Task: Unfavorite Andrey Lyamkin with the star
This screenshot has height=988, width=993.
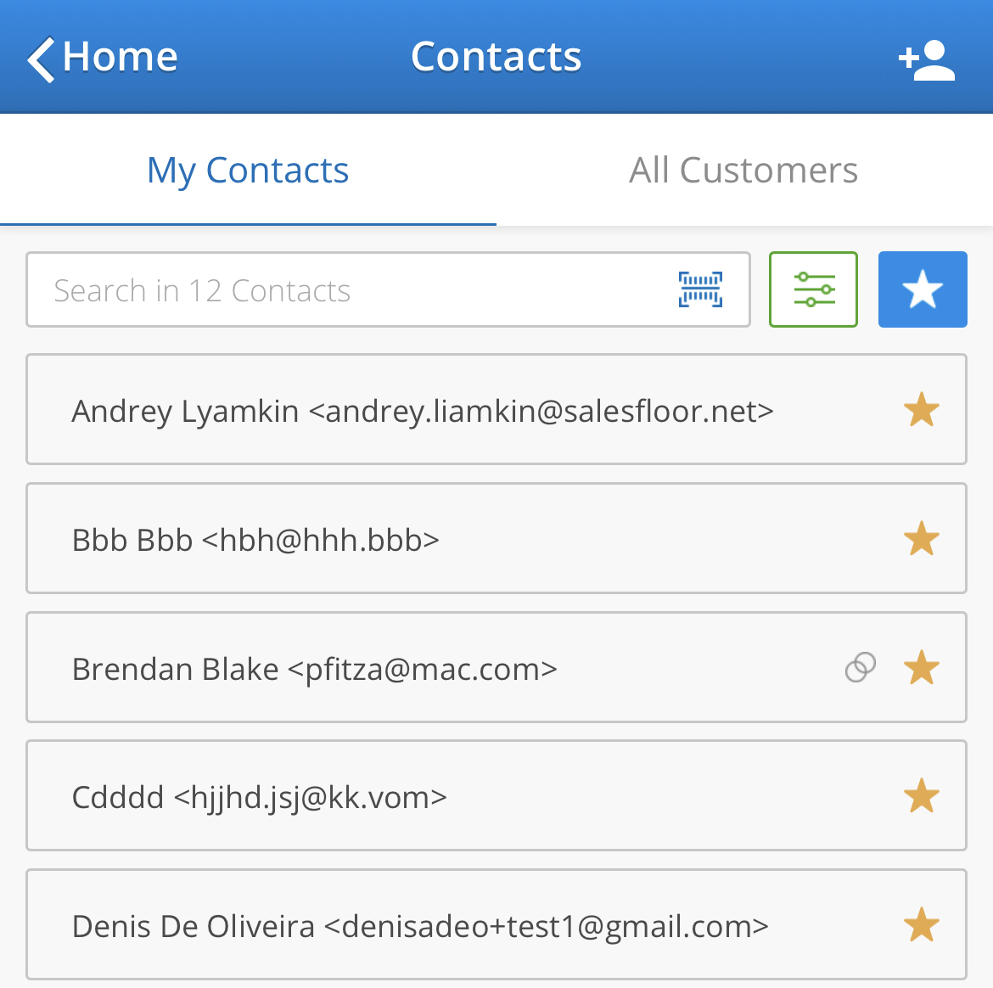Action: click(921, 411)
